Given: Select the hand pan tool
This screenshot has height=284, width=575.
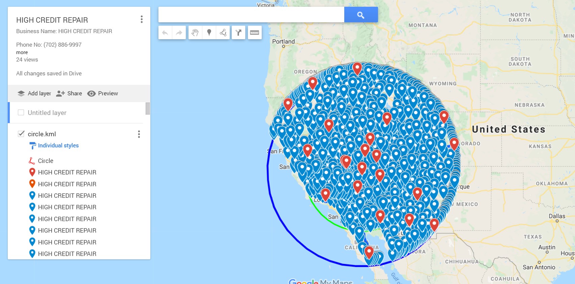Looking at the screenshot, I should coord(195,32).
